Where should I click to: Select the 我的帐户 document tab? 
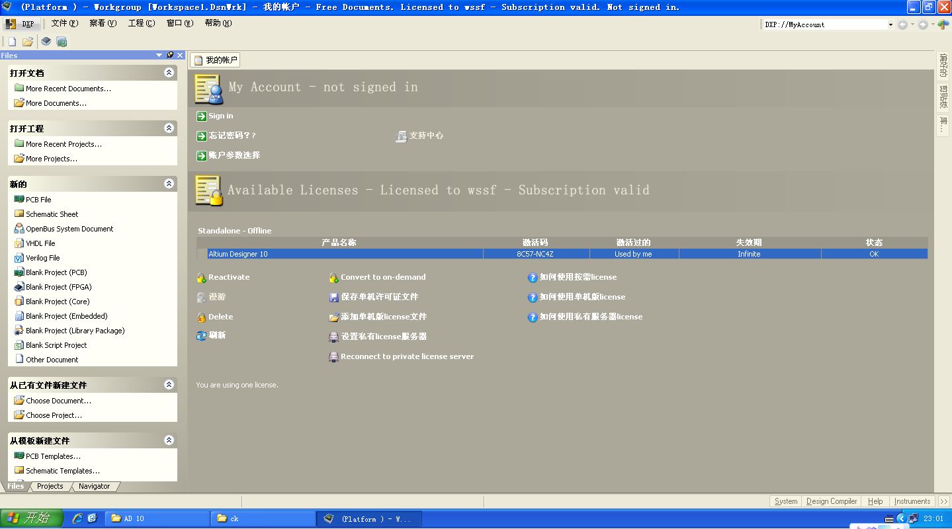(x=216, y=60)
